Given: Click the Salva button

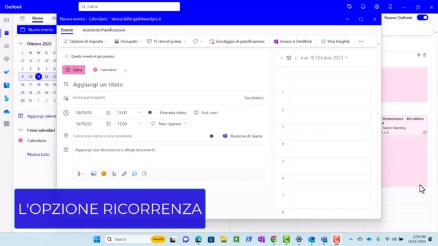Looking at the screenshot, I should (74, 70).
